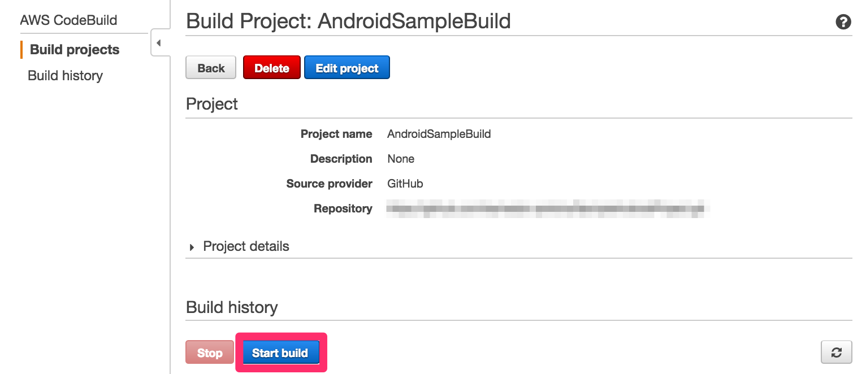
Task: Select the question mark help bubble
Action: (x=843, y=21)
